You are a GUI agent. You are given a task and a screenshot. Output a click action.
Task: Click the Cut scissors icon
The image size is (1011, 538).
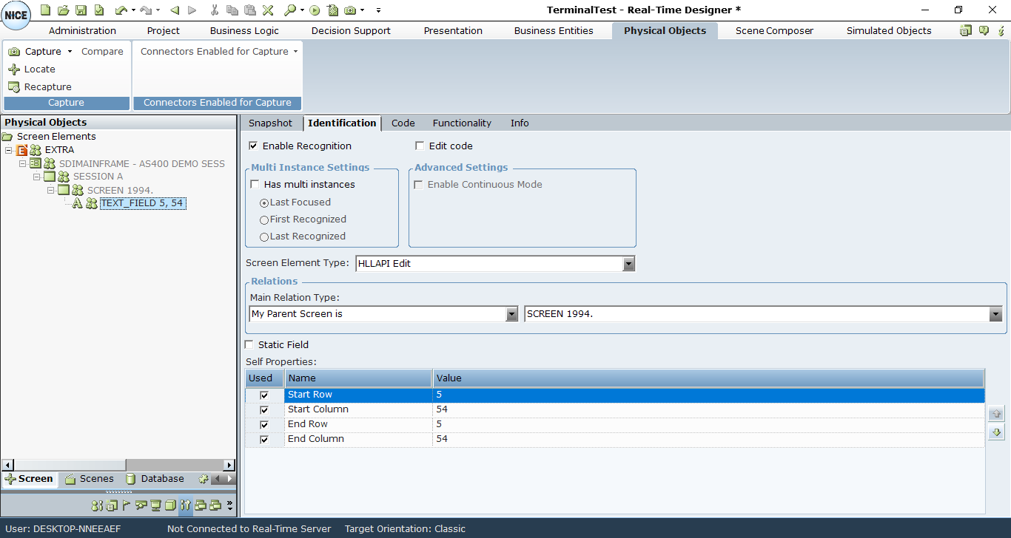point(214,10)
